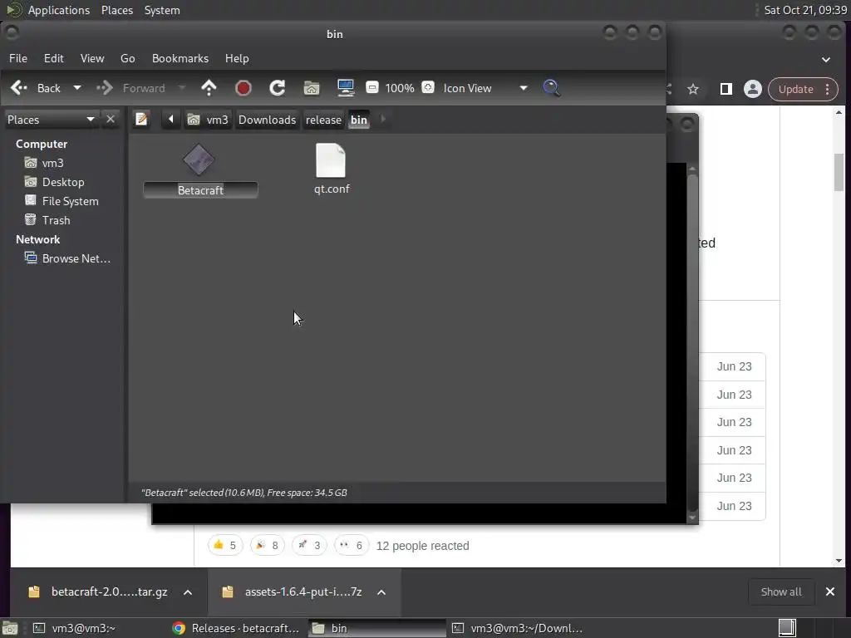This screenshot has width=851, height=638.
Task: Click the Back arrow icon in toolbar
Action: pos(19,88)
